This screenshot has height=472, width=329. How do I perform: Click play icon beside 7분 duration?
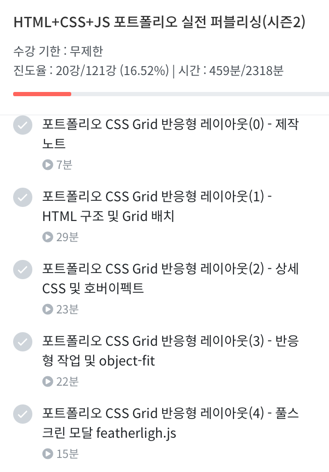[47, 165]
